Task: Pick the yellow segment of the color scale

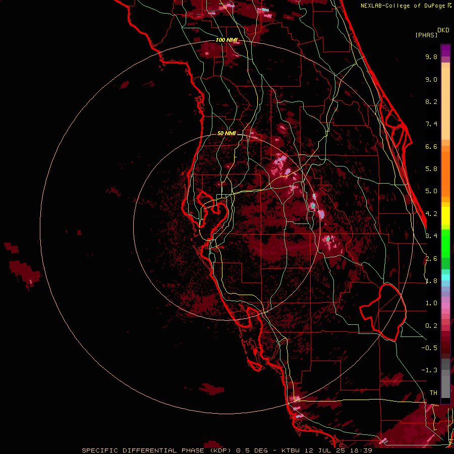Action: (445, 216)
